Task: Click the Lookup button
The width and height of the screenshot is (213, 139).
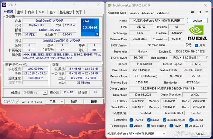Action: tap(197, 21)
